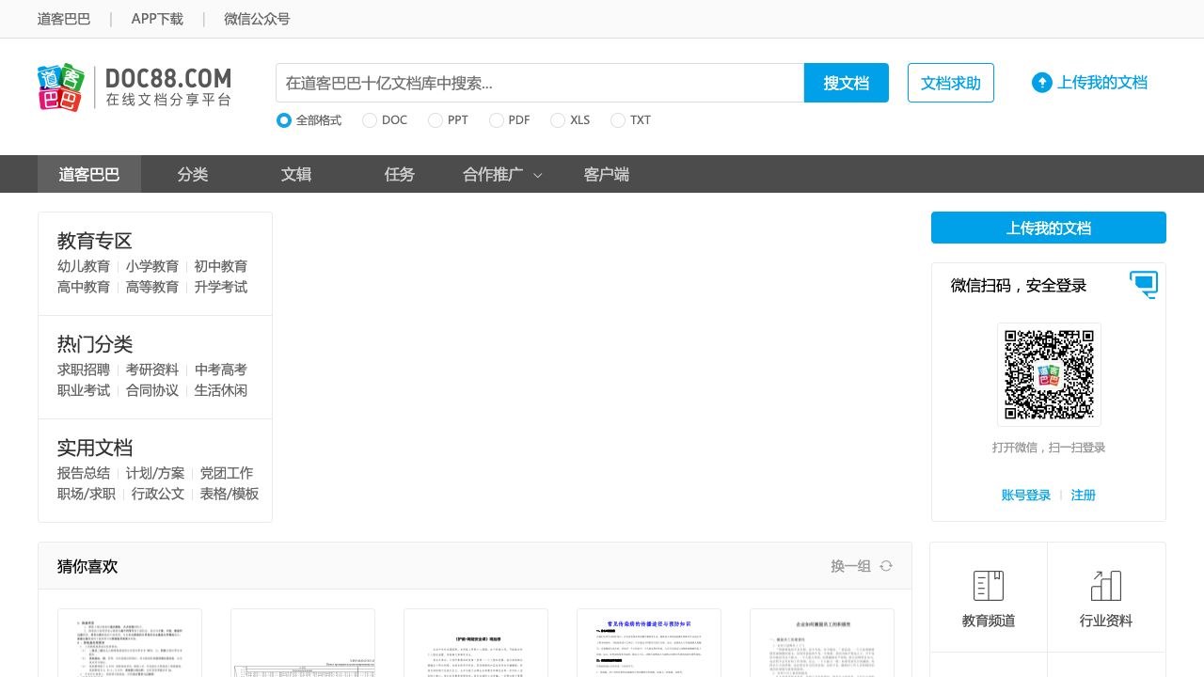Select the PDF format radio button
Viewport: 1204px width, 677px height.
[x=496, y=120]
